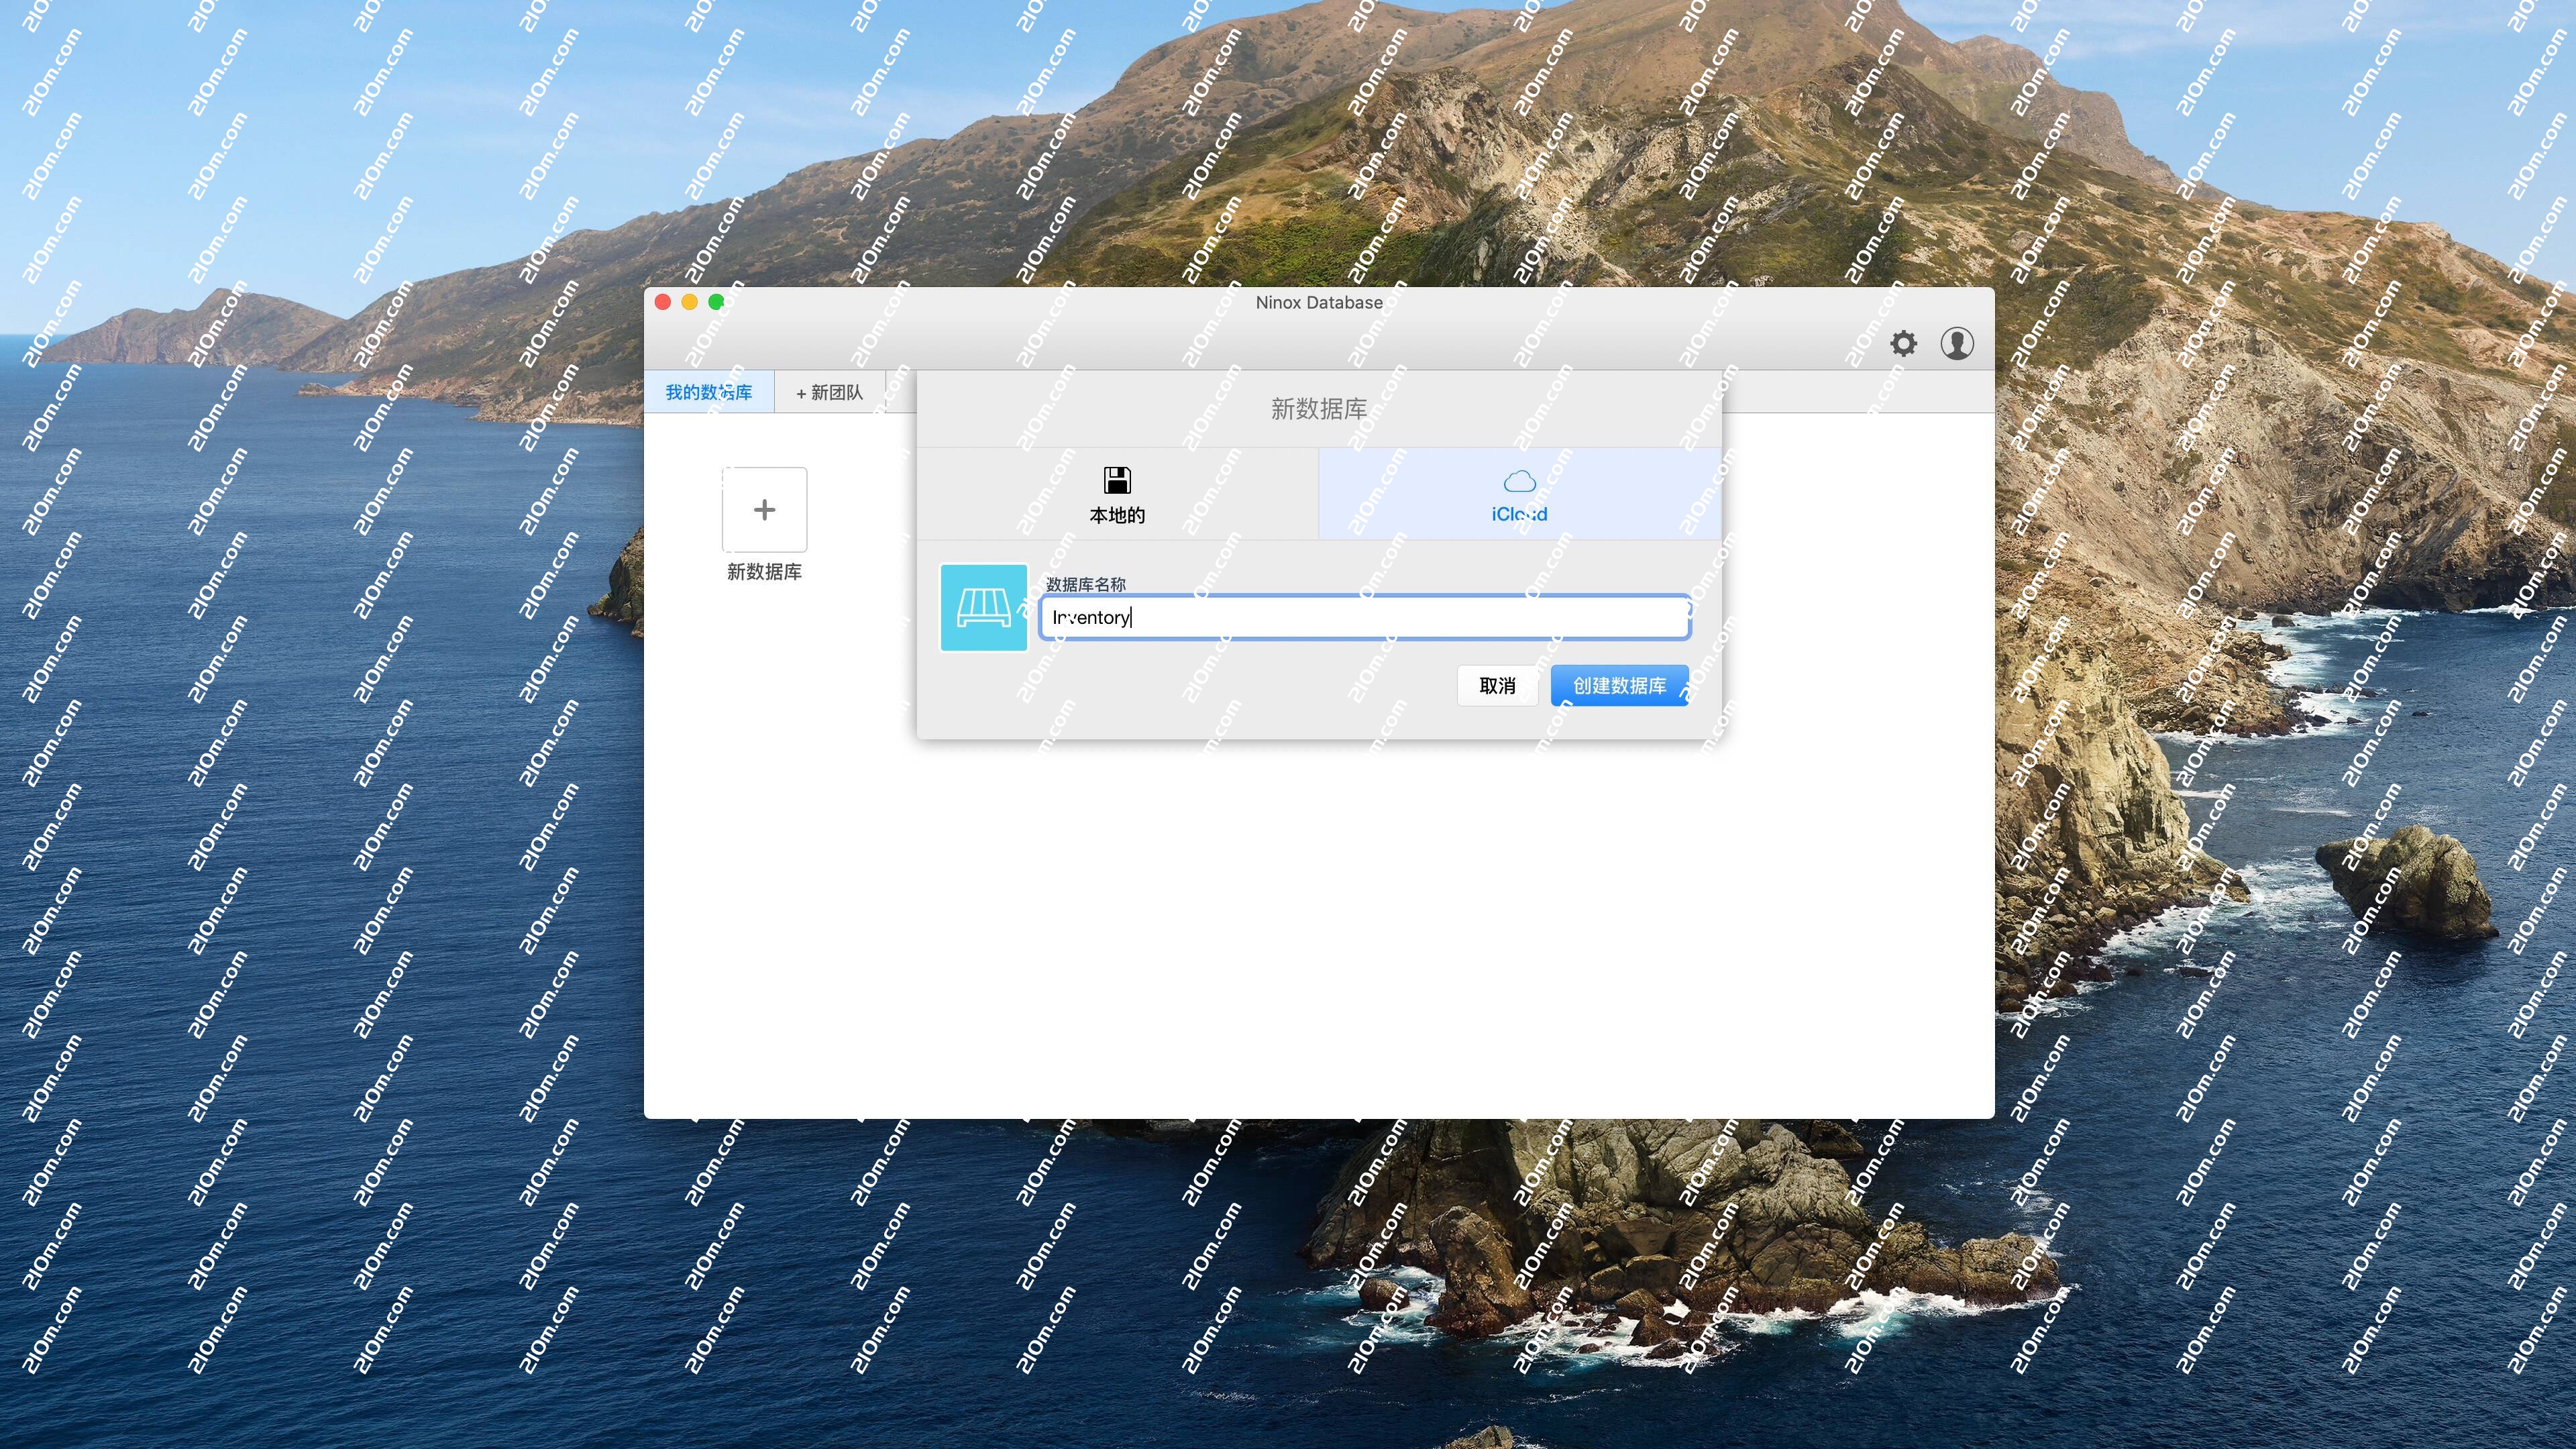Focus the 数据库名称 Inventory text field
This screenshot has height=1449, width=2576.
point(1364,617)
